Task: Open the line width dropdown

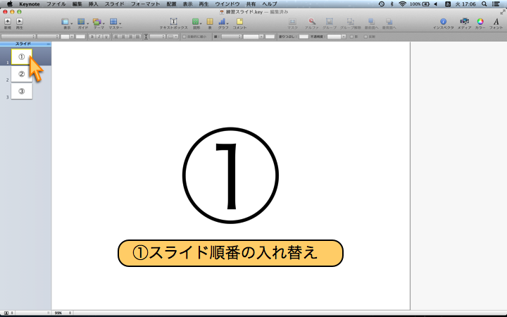Action: [x=254, y=37]
